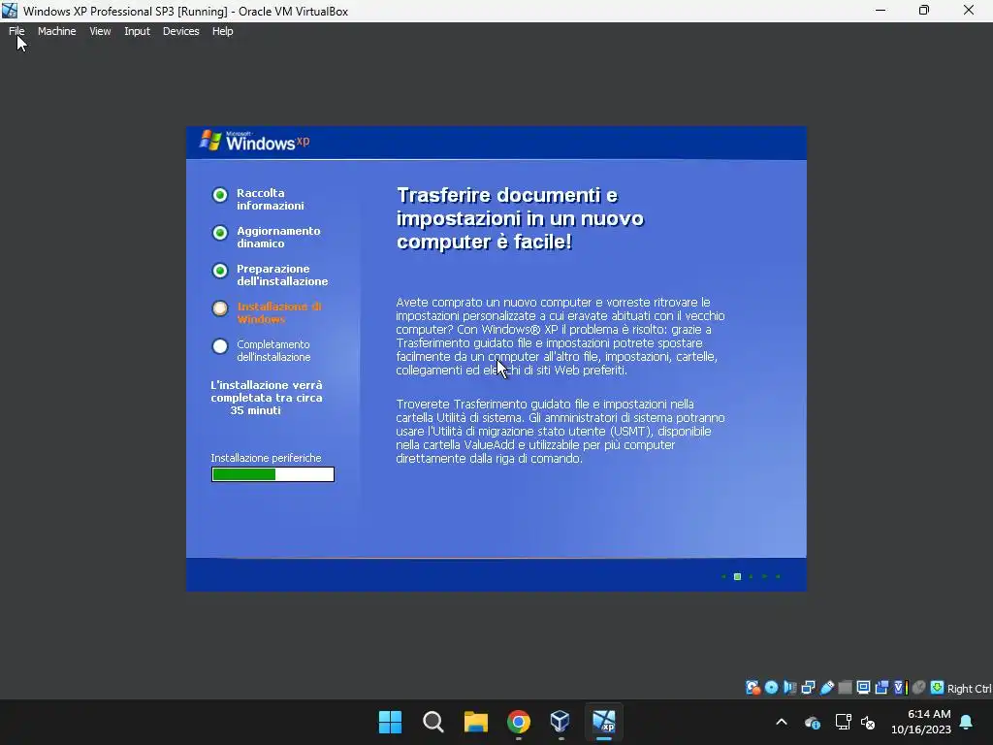The width and height of the screenshot is (993, 745).
Task: Open the network tray icon
Action: pos(843,722)
